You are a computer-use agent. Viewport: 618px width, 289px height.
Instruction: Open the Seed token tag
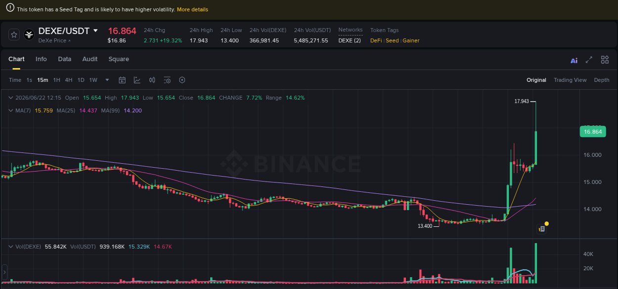(x=392, y=40)
